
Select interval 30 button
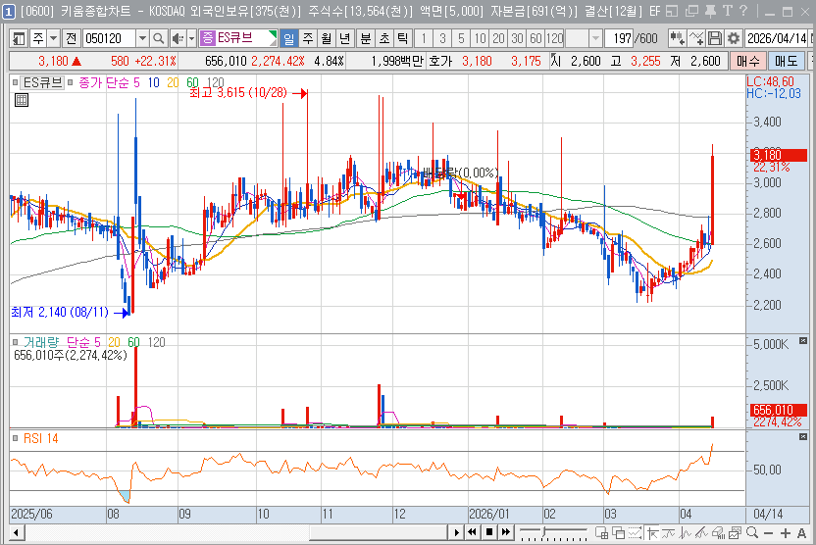tap(517, 38)
